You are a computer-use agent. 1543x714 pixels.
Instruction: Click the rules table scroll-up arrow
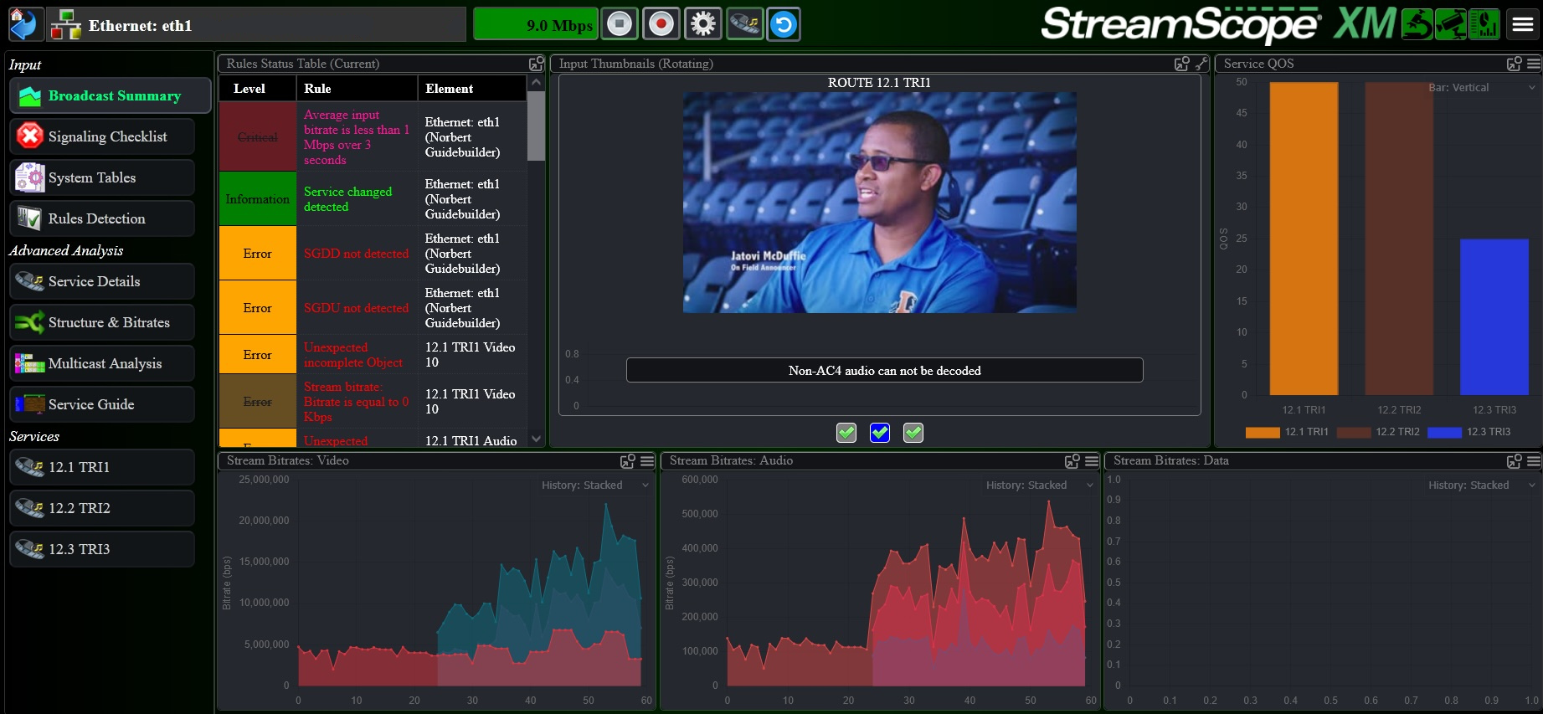tap(536, 82)
